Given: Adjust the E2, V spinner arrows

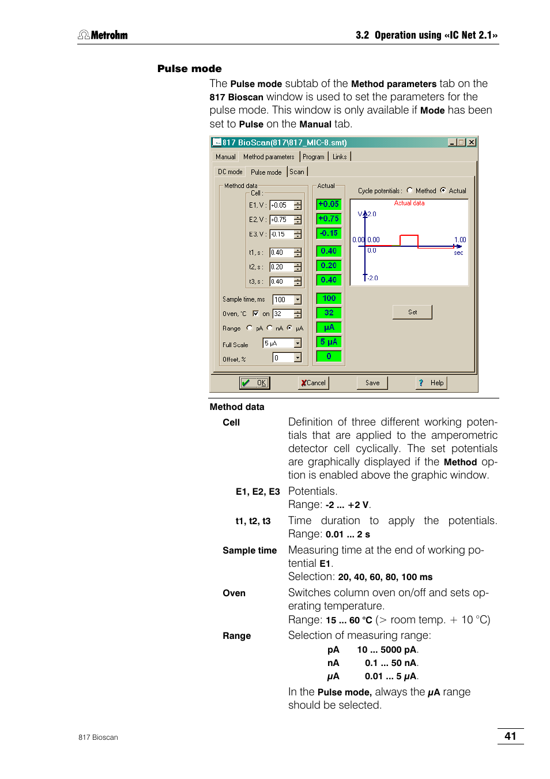Looking at the screenshot, I should point(297,220).
